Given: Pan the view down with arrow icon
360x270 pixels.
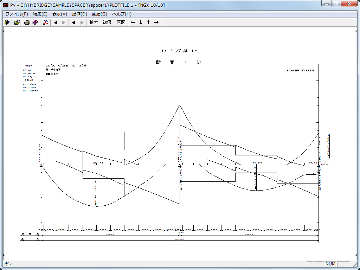Looking at the screenshot, I should [x=141, y=22].
